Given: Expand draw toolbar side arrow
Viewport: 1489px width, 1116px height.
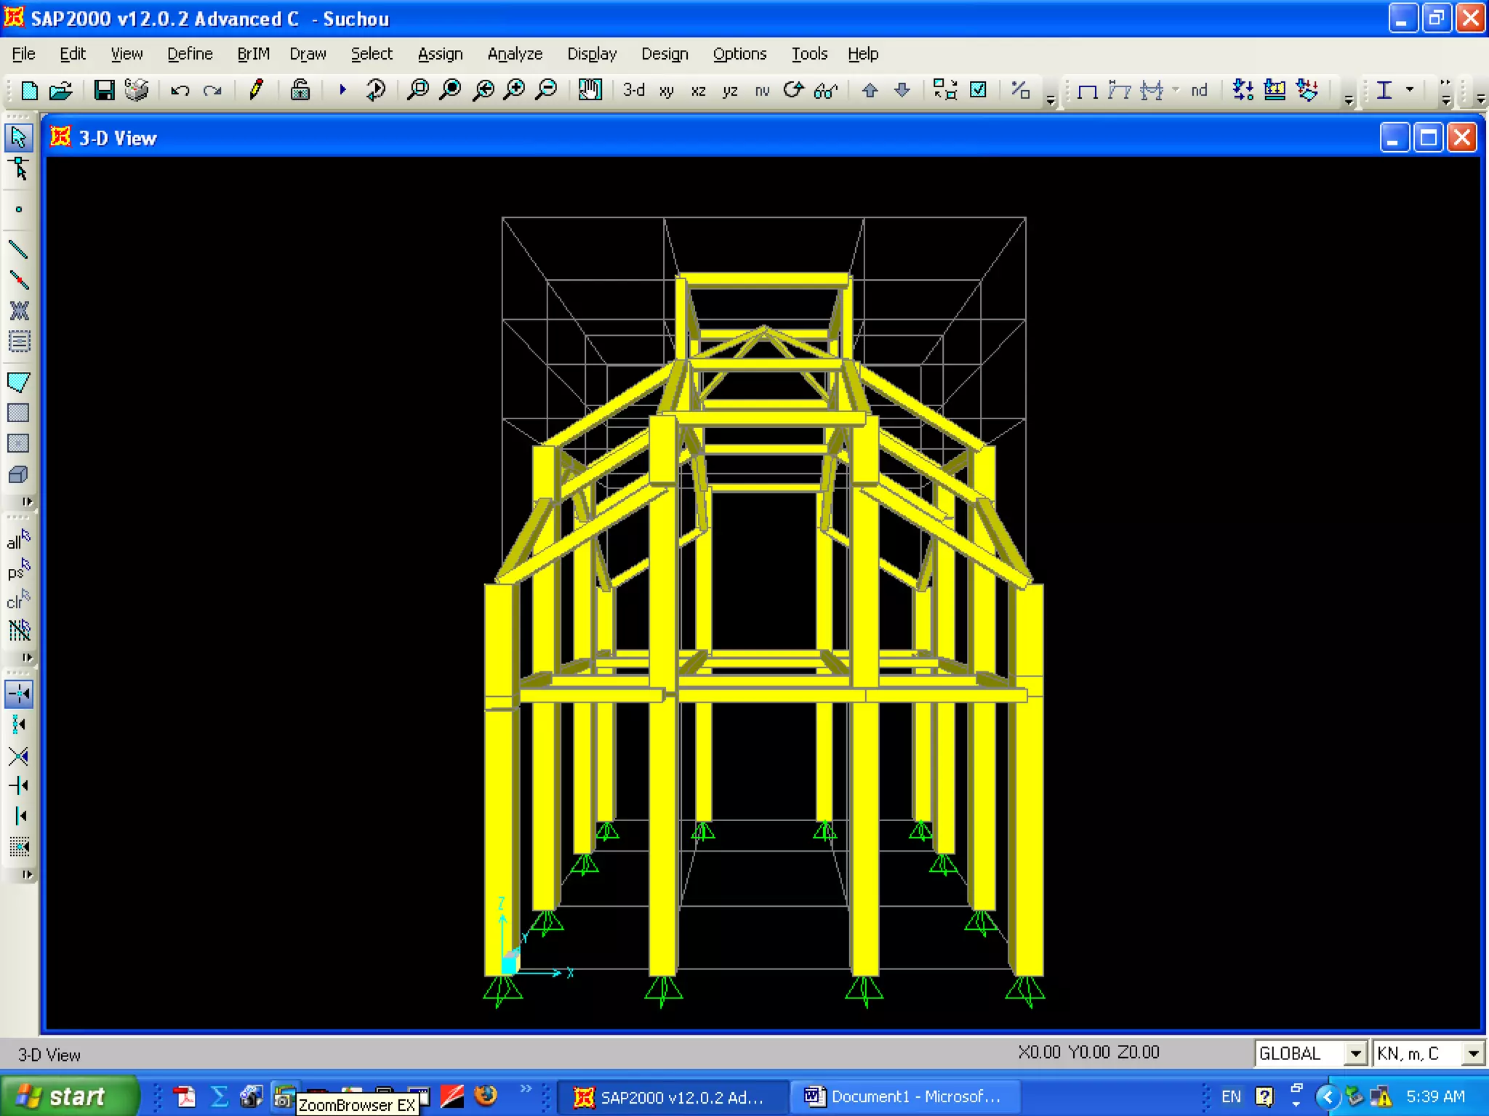Looking at the screenshot, I should coord(28,501).
